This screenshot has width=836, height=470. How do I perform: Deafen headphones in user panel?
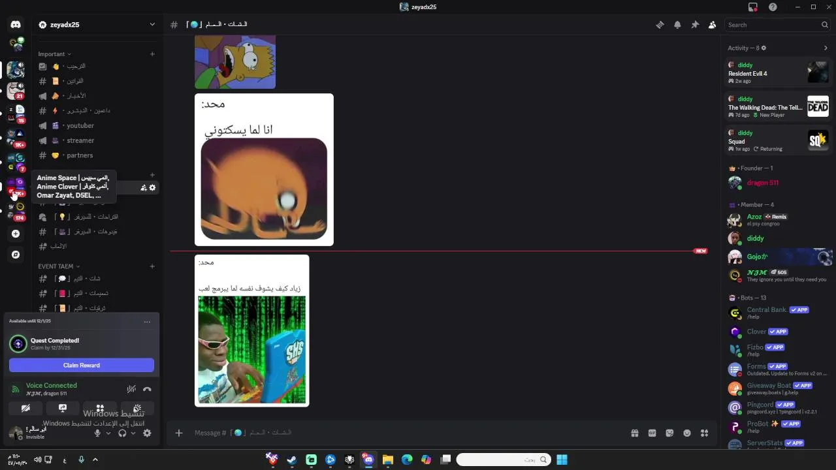coord(122,433)
